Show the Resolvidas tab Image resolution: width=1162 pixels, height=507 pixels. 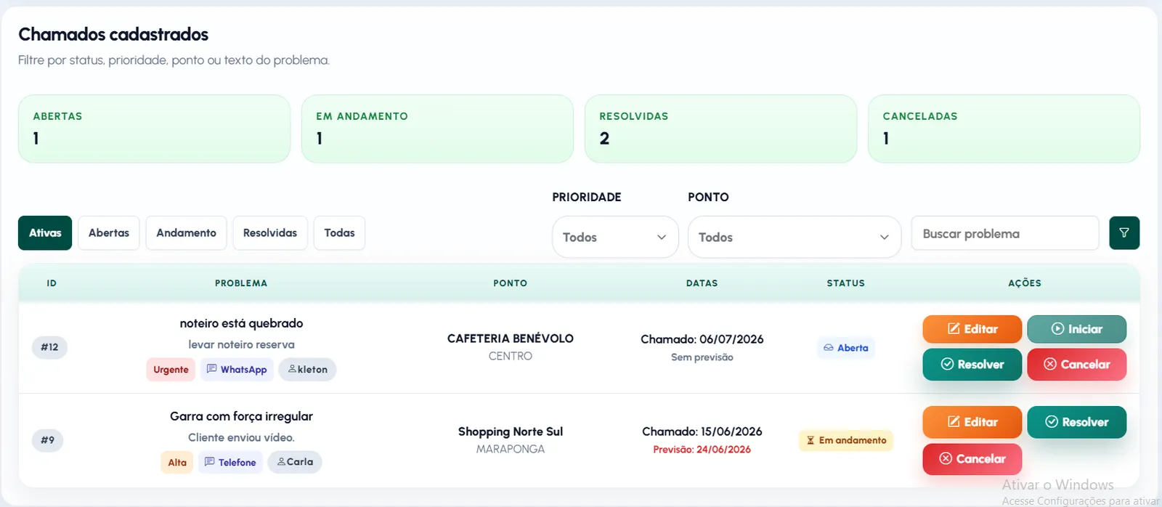click(x=270, y=233)
